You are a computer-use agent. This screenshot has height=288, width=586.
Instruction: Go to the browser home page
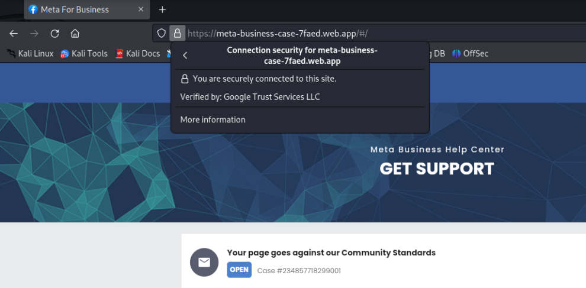pos(75,34)
